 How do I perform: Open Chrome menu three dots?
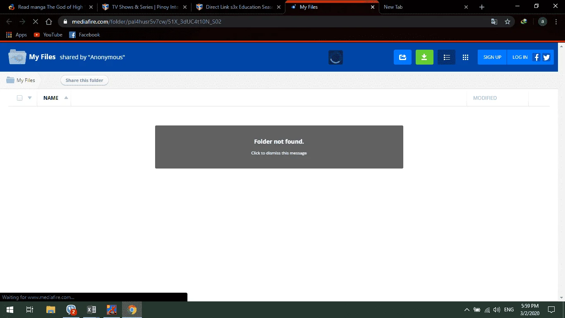tap(556, 22)
